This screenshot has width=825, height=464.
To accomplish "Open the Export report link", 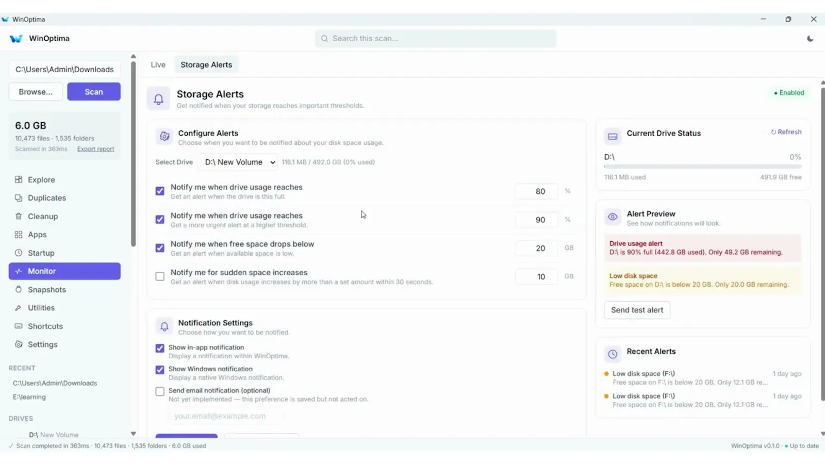I will click(x=95, y=149).
